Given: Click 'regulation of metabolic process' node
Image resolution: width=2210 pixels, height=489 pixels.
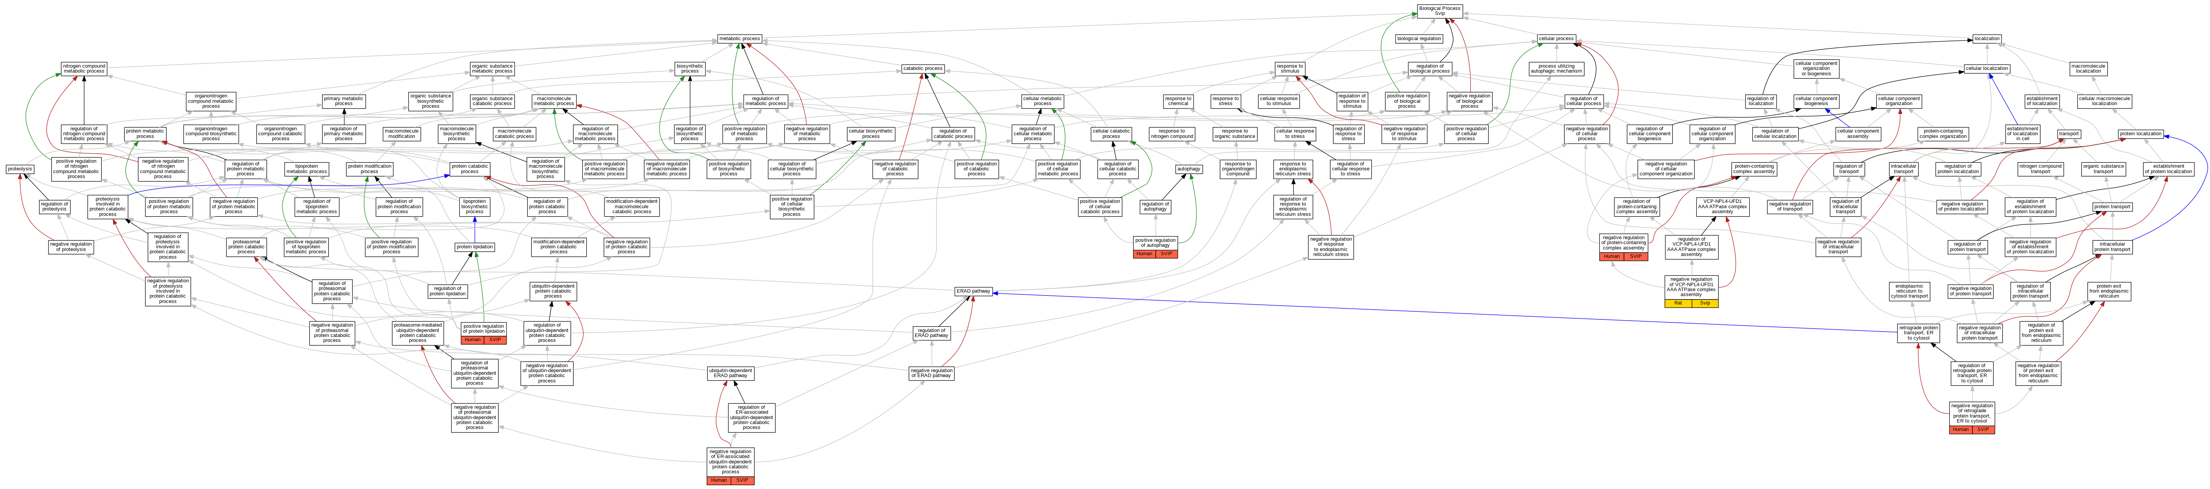Looking at the screenshot, I should coord(765,101).
